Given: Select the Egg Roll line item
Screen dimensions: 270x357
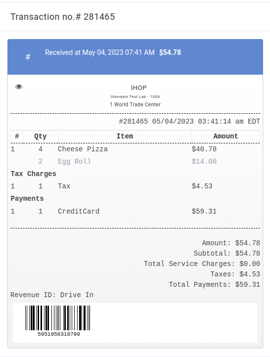Looking at the screenshot, I should pyautogui.click(x=135, y=161).
